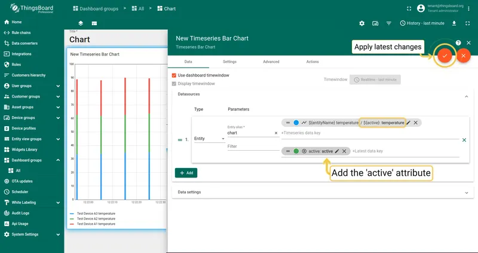Image resolution: width=478 pixels, height=253 pixels.
Task: Toggle Use dashboard timewindow checkbox
Action: click(174, 75)
